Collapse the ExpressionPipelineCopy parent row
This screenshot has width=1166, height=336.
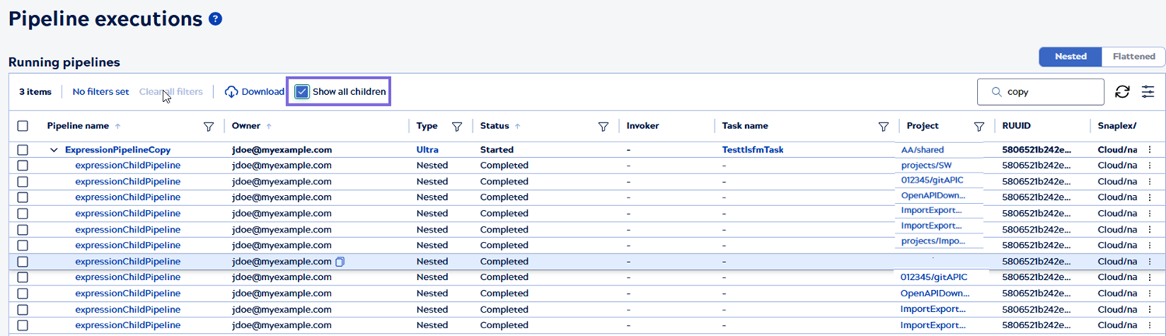tap(54, 150)
